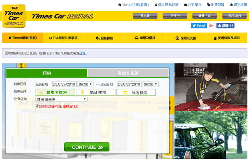This screenshot has height=160, width=249.
Task: Go to Times租車(首頁) in yellow navigation
Action: point(22,38)
